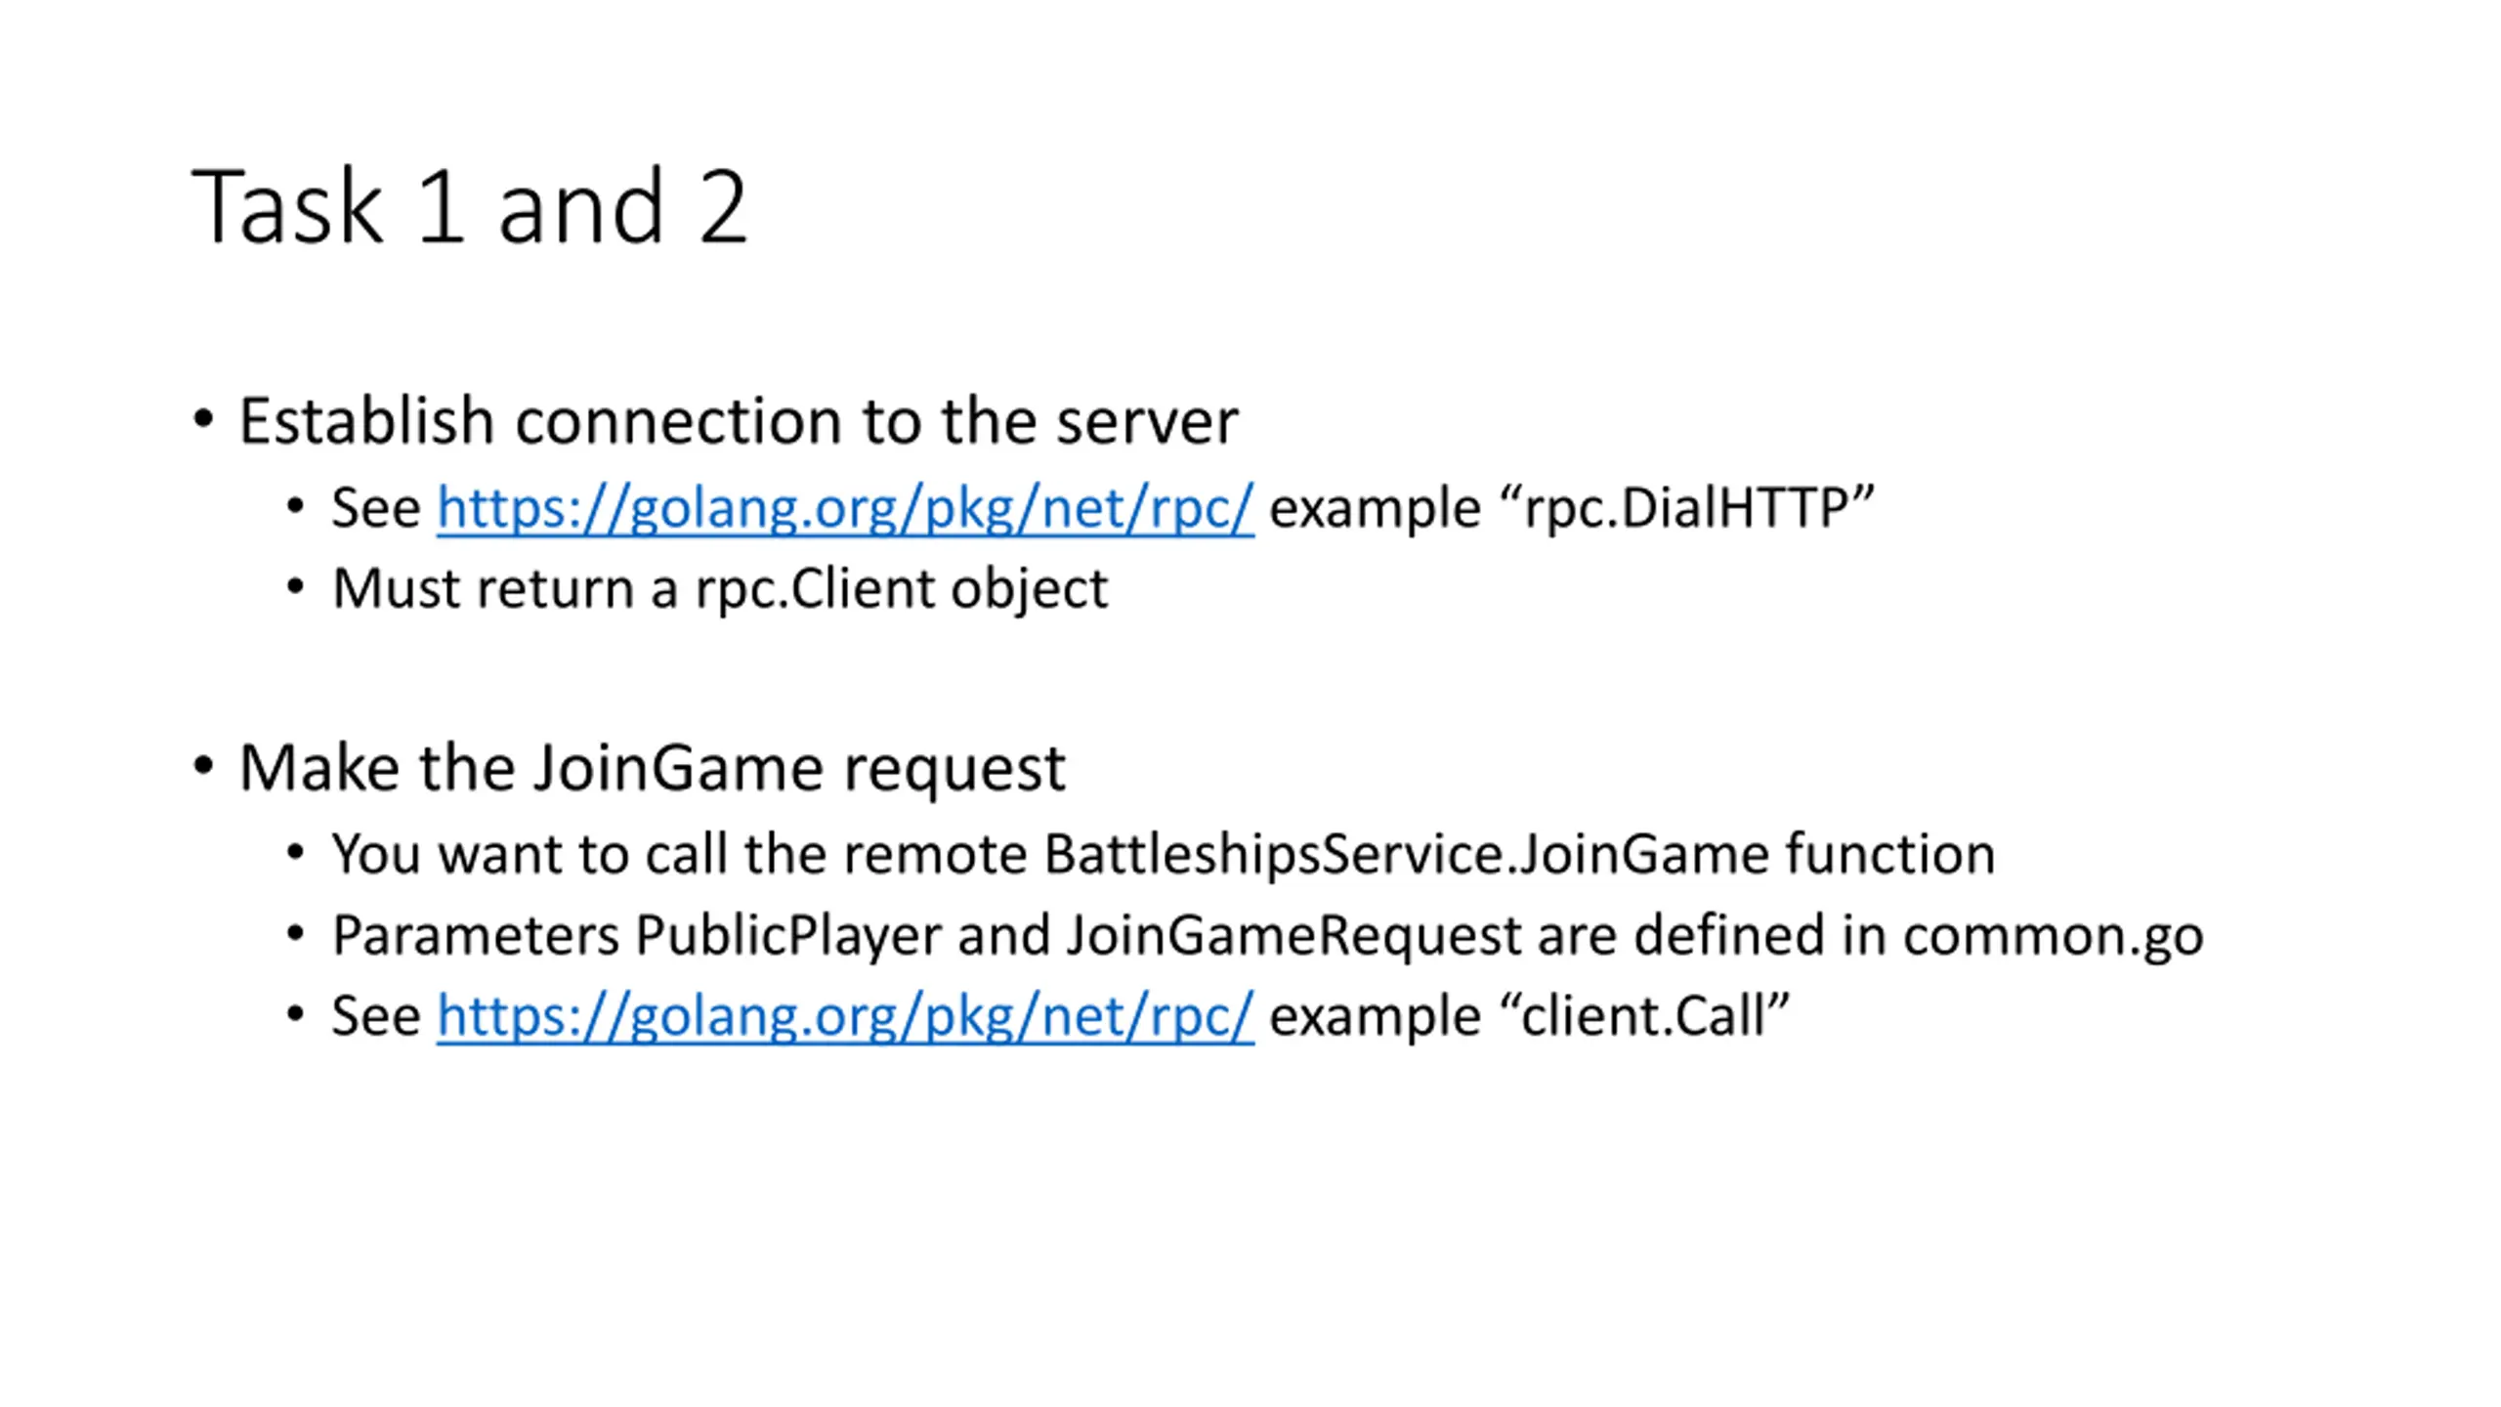Click the word function after JoinGame
Viewport: 2501px width, 1407px height.
coord(1890,855)
